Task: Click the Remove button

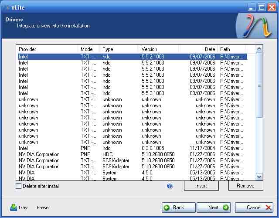Action: pos(245,186)
